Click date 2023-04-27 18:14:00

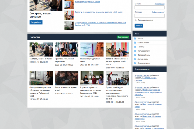(x=39, y=99)
